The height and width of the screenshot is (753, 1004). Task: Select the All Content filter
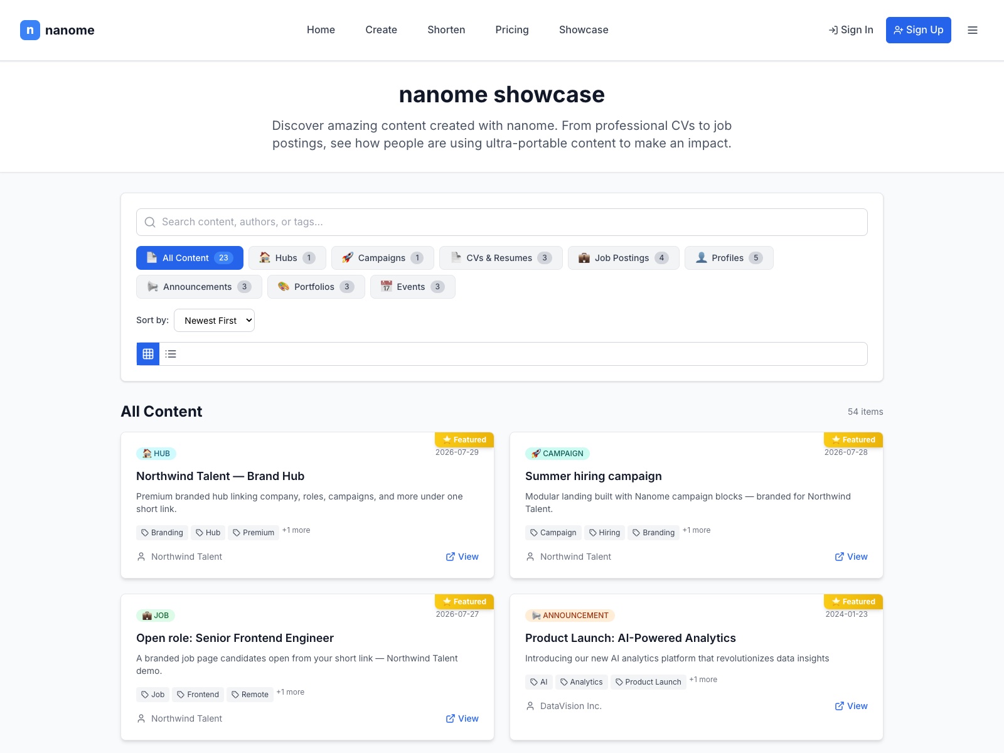190,258
